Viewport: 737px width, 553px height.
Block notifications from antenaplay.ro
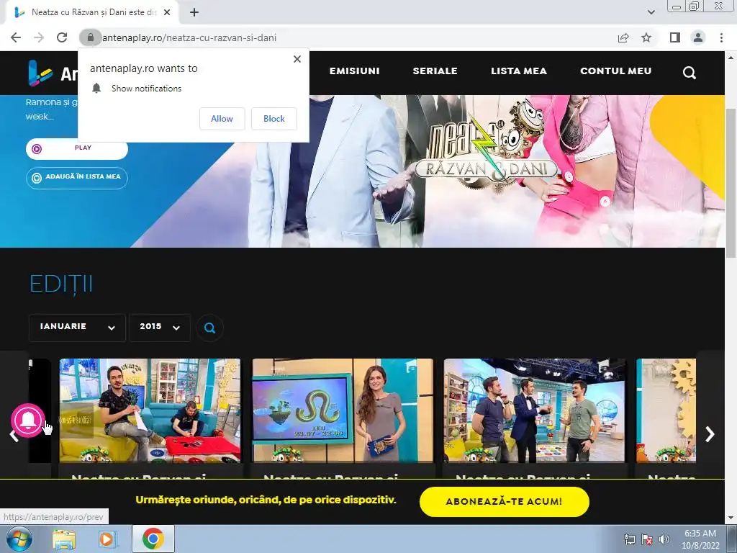(274, 119)
